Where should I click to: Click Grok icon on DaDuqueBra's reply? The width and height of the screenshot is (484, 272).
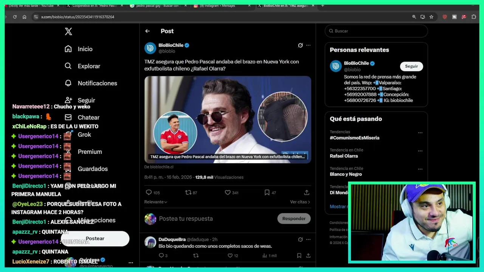coord(300,240)
